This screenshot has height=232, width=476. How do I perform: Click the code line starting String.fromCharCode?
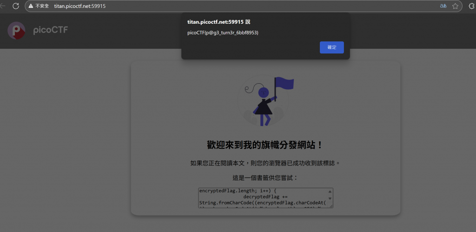pyautogui.click(x=262, y=203)
